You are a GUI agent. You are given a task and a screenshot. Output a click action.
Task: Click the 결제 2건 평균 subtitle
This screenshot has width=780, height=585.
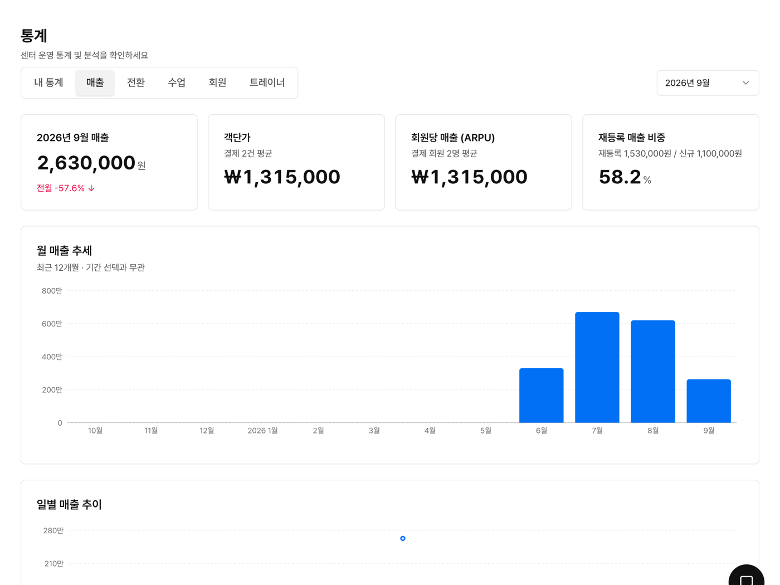click(x=248, y=153)
